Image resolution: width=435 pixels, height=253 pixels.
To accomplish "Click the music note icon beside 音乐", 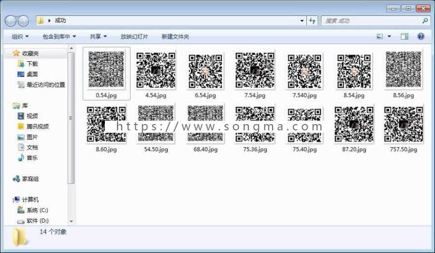I will click(x=21, y=158).
